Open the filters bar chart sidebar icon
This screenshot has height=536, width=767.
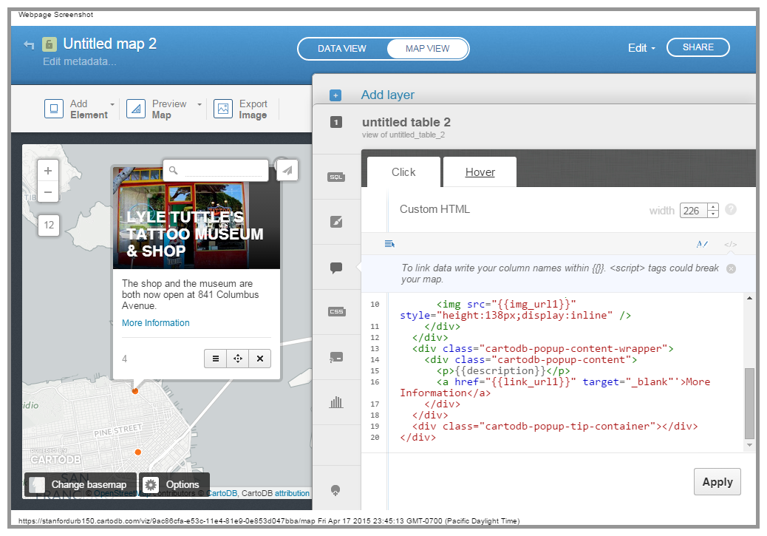click(x=336, y=402)
